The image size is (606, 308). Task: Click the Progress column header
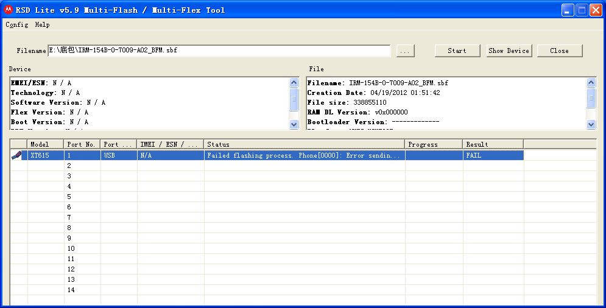coord(434,144)
